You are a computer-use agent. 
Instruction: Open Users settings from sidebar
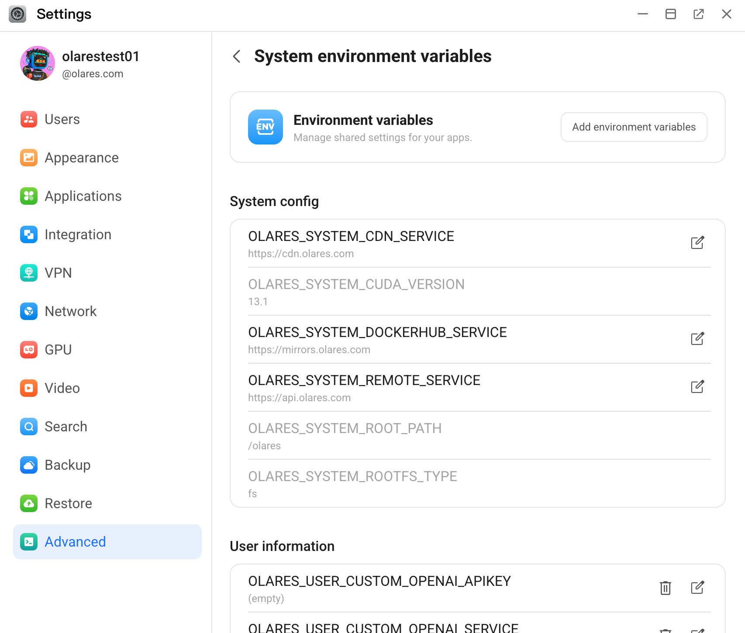pyautogui.click(x=28, y=119)
